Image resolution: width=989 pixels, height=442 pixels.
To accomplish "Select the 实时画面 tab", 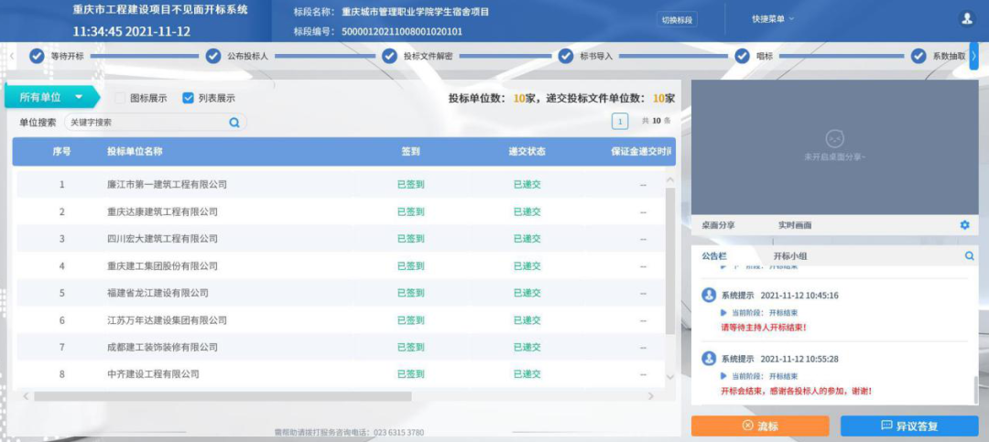I will [795, 225].
